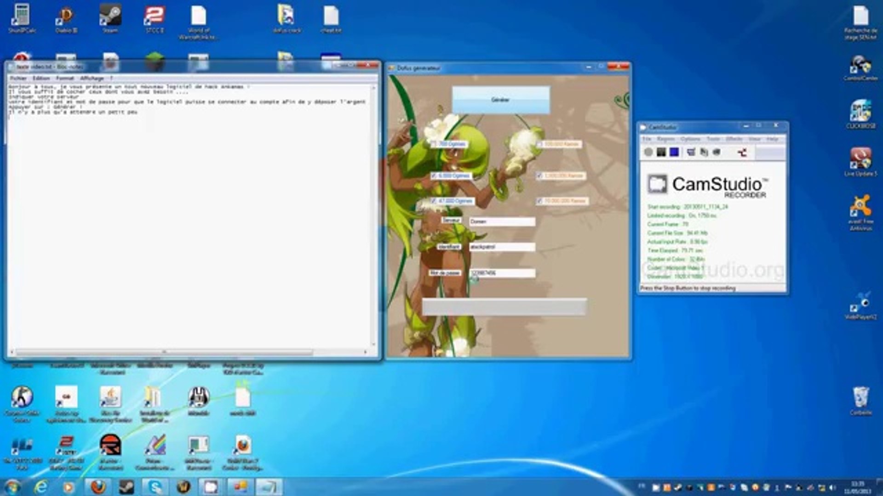The height and width of the screenshot is (496, 883).
Task: Open the Diablo III desktop shortcut
Action: click(66, 19)
